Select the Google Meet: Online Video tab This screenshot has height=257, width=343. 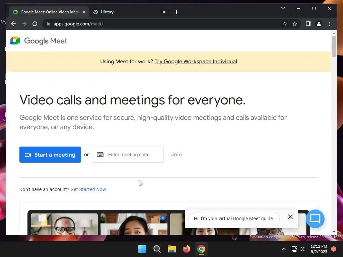click(x=49, y=12)
